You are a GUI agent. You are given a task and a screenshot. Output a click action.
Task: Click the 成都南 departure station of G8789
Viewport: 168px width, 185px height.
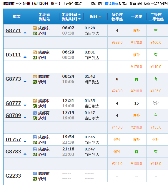point(44,113)
